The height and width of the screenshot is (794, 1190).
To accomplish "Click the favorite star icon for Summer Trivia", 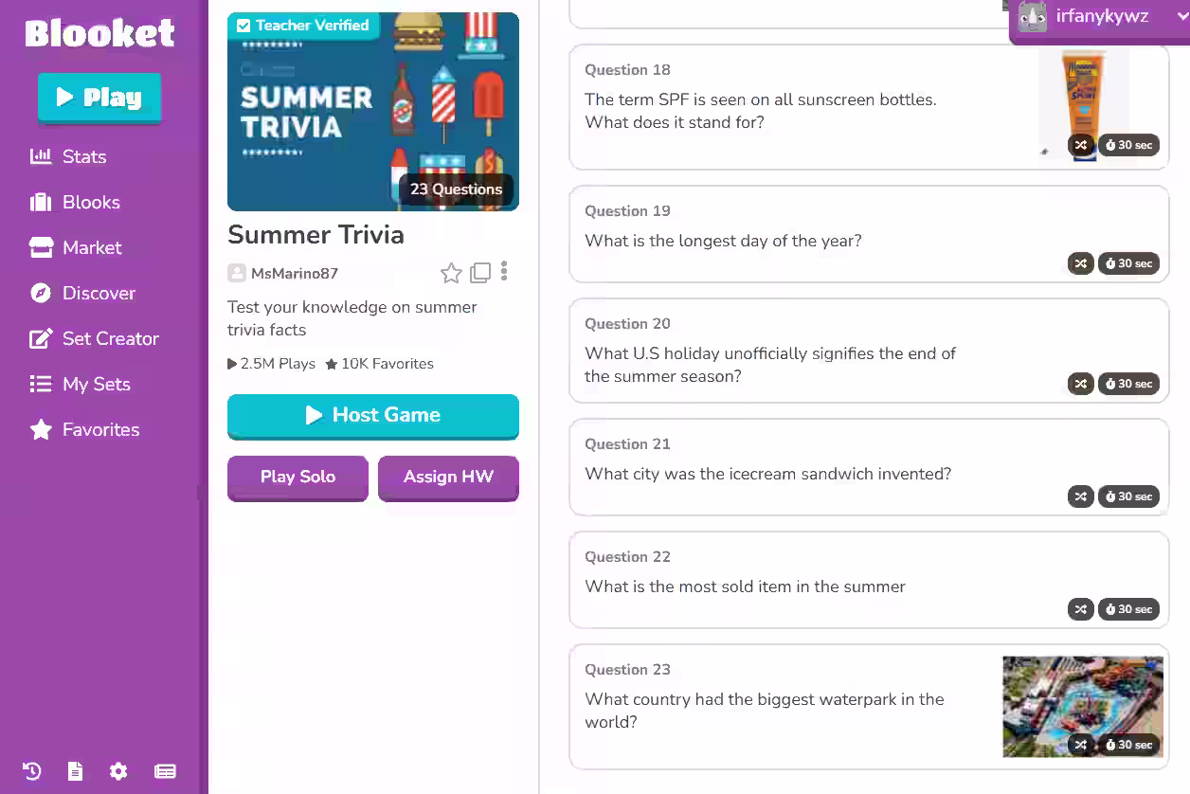I will click(x=451, y=274).
